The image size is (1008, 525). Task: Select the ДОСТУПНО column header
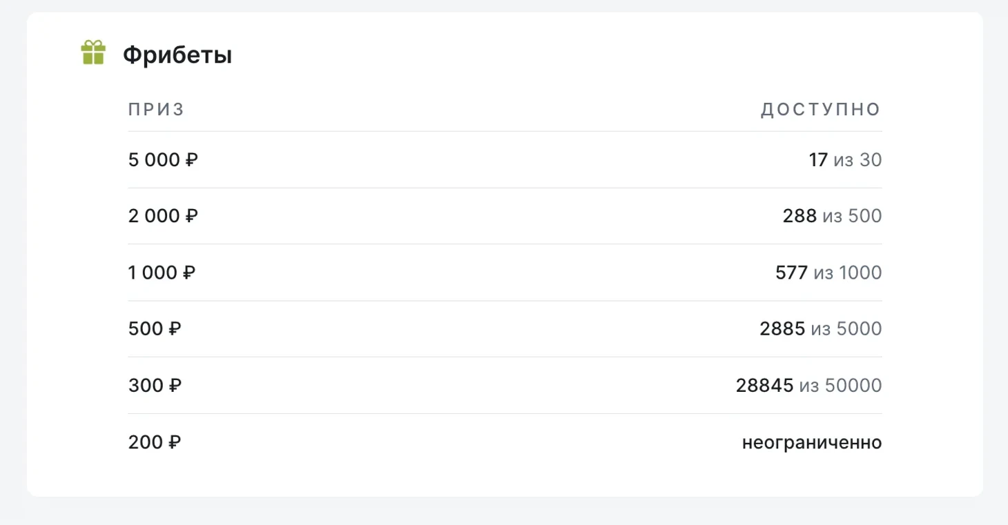coord(820,110)
